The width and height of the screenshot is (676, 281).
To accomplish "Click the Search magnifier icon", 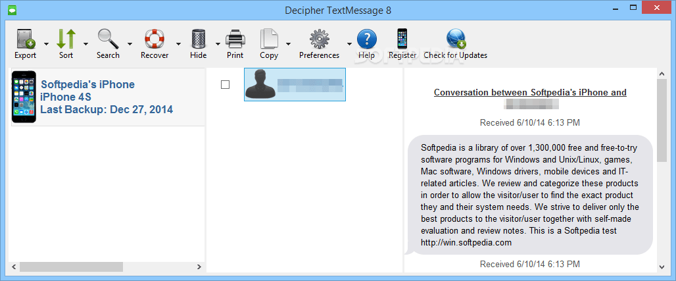I will (x=108, y=39).
